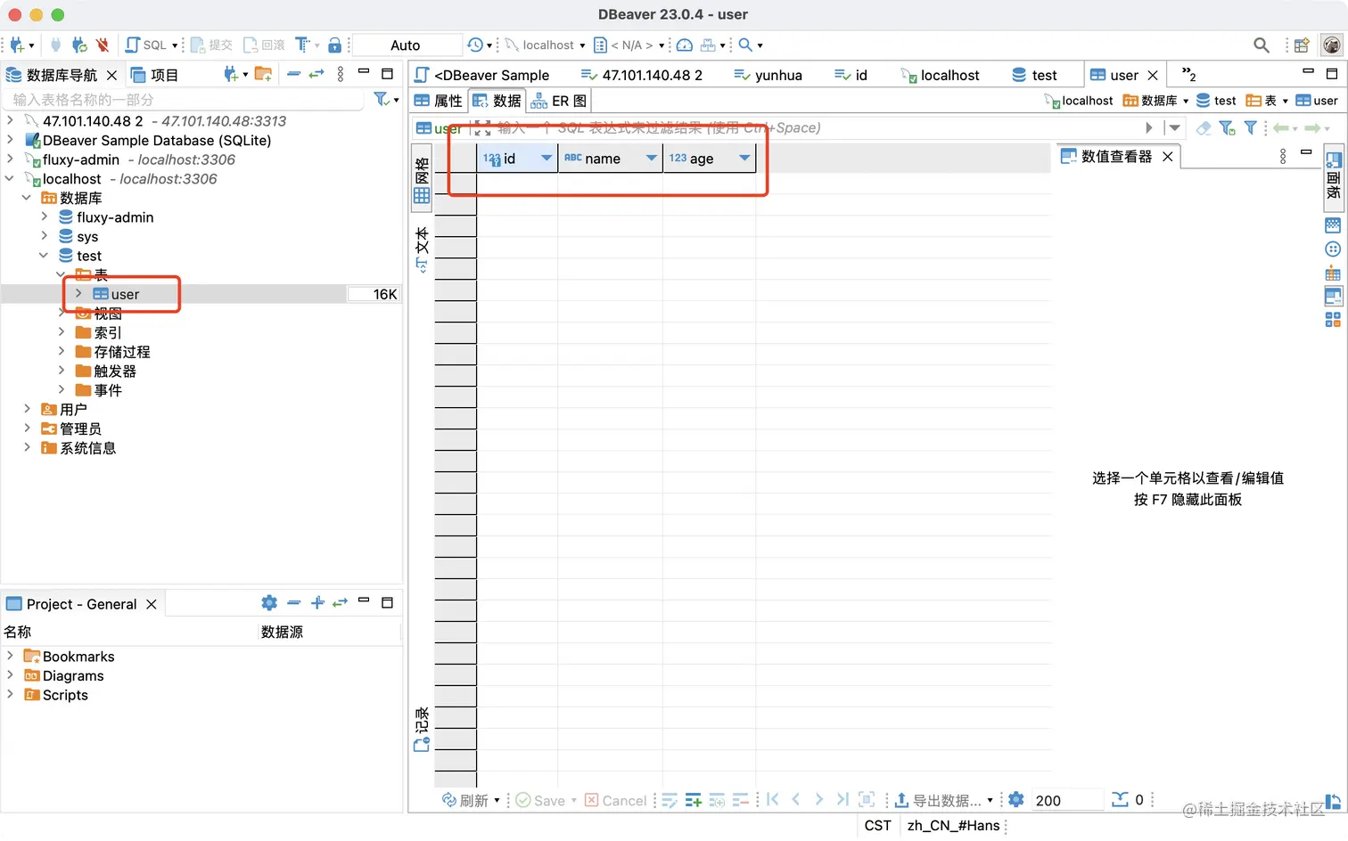Screen dimensions: 1348x841
Task: Click the collapse-all minus icon in navigator
Action: pos(293,74)
